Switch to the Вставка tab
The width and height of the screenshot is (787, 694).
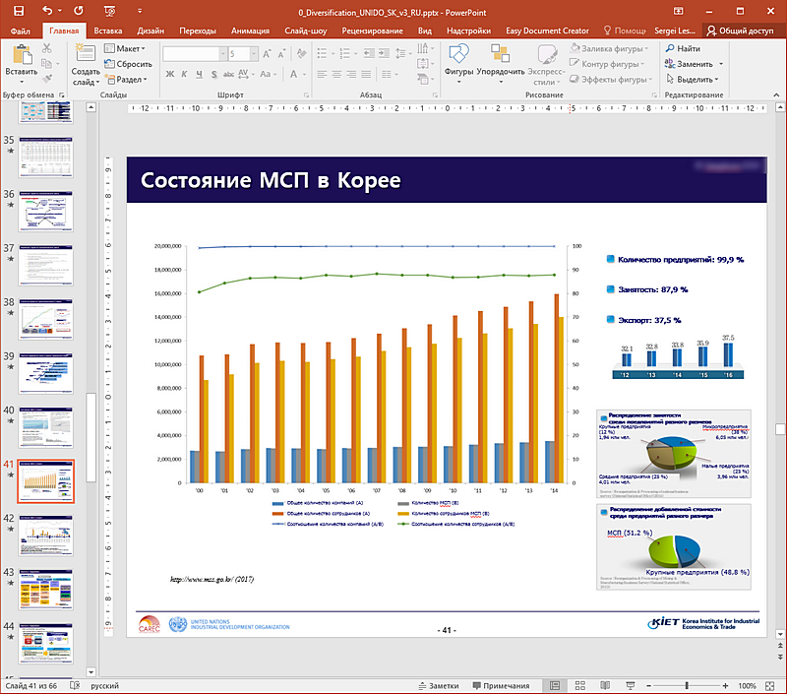(x=108, y=31)
